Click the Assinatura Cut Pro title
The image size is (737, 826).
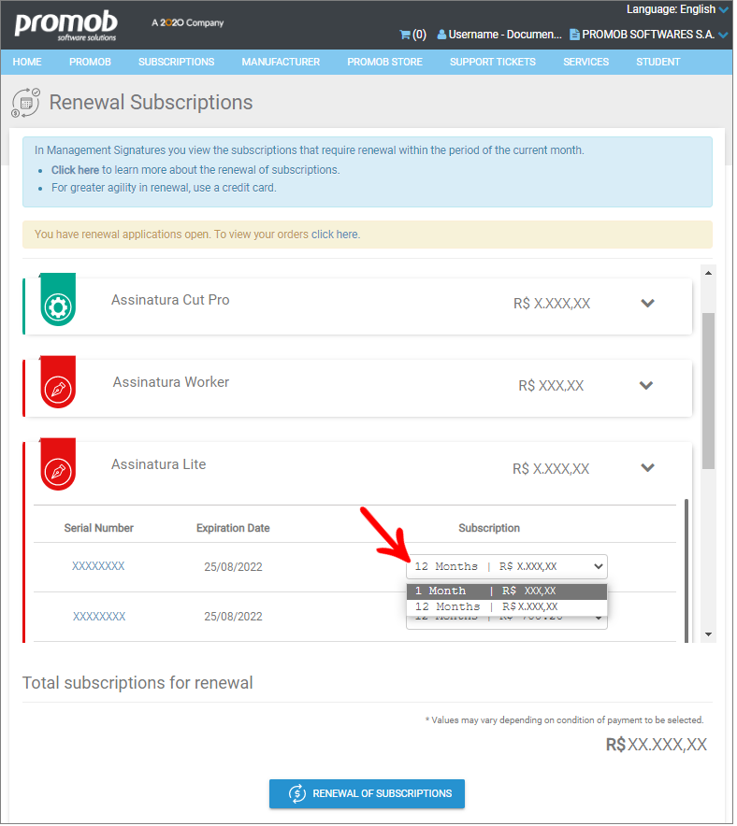[171, 301]
